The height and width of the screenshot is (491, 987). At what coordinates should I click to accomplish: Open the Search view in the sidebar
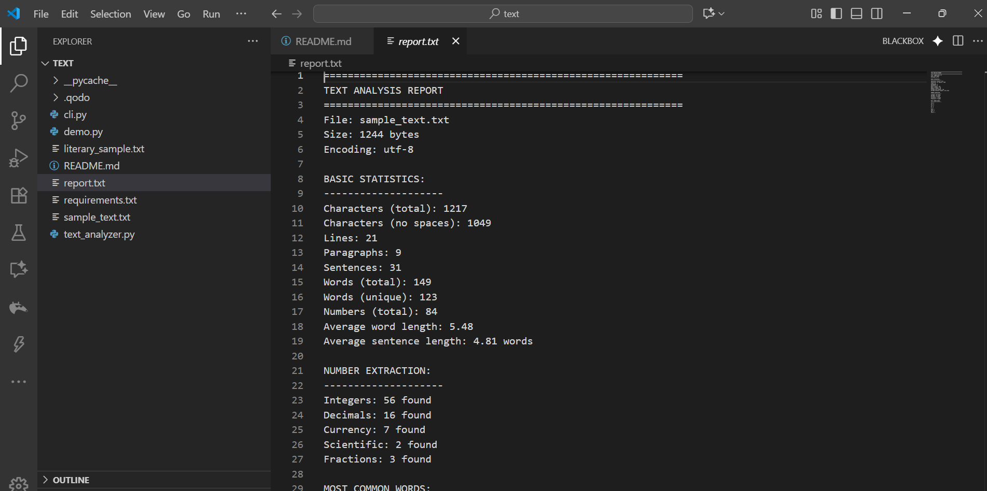coord(19,83)
